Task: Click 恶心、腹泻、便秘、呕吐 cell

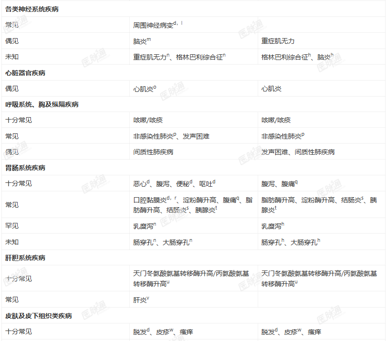Action: pyautogui.click(x=174, y=183)
